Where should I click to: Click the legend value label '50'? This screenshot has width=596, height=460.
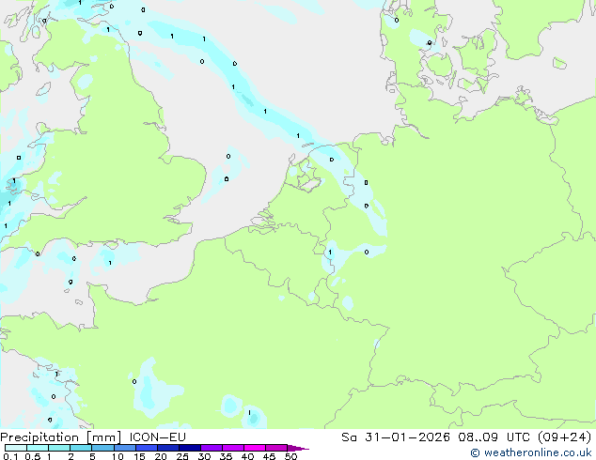pyautogui.click(x=290, y=456)
